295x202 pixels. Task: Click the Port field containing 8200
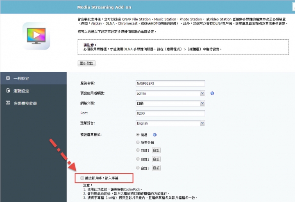[170, 113]
